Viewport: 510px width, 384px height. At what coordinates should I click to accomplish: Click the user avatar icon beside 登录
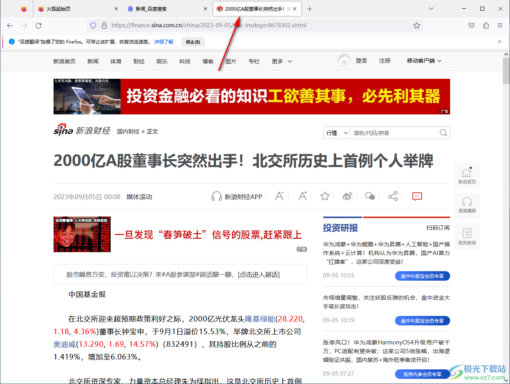click(x=344, y=61)
